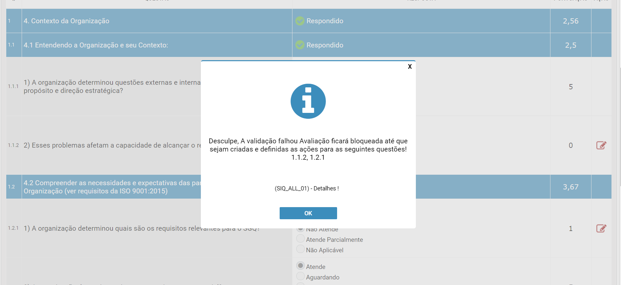Viewport: 621px width, 285px height.
Task: Click '(SIQ_ALL_01) - Detalhes !' text
Action: [307, 188]
